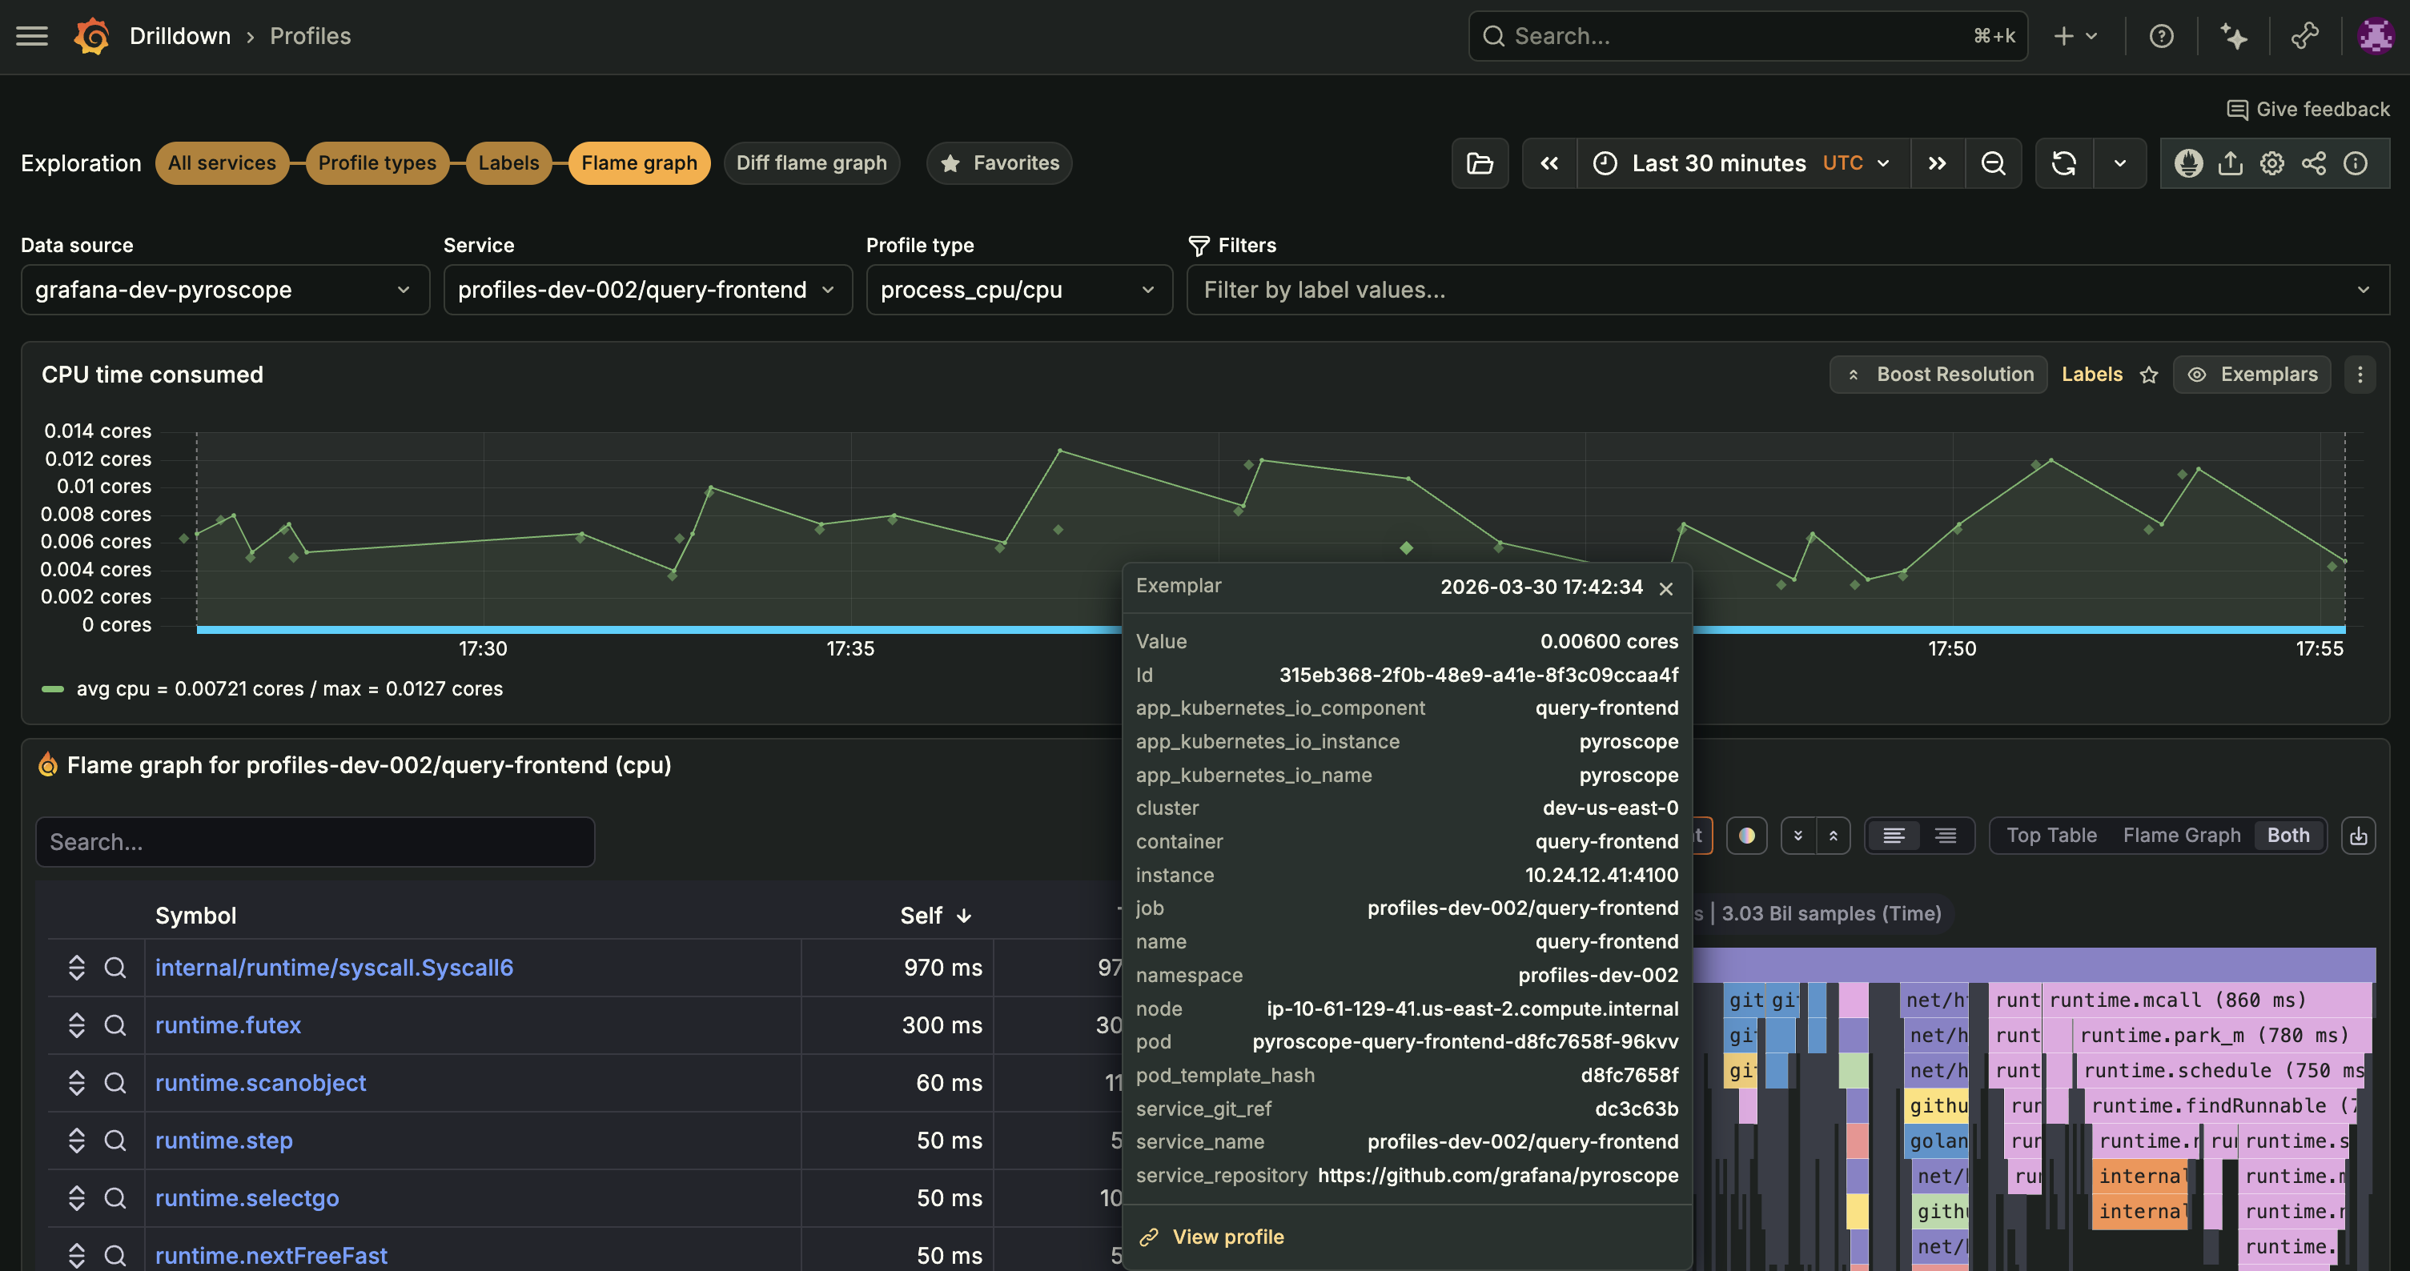Select the Both view option
The width and height of the screenshot is (2410, 1271).
click(x=2287, y=835)
